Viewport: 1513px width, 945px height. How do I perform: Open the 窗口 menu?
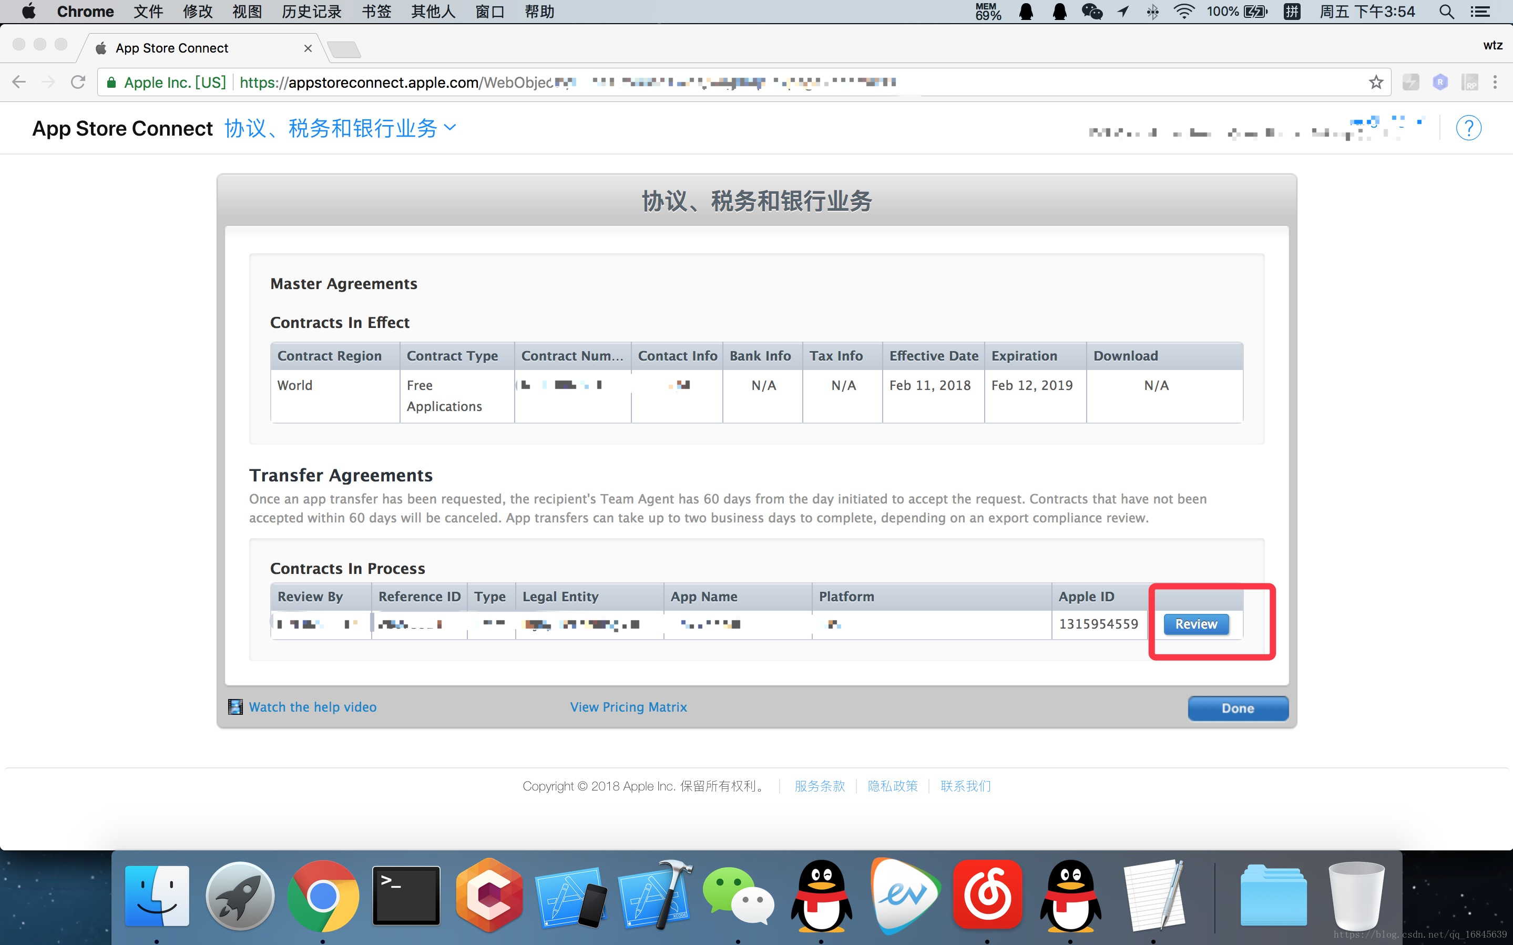click(x=490, y=11)
